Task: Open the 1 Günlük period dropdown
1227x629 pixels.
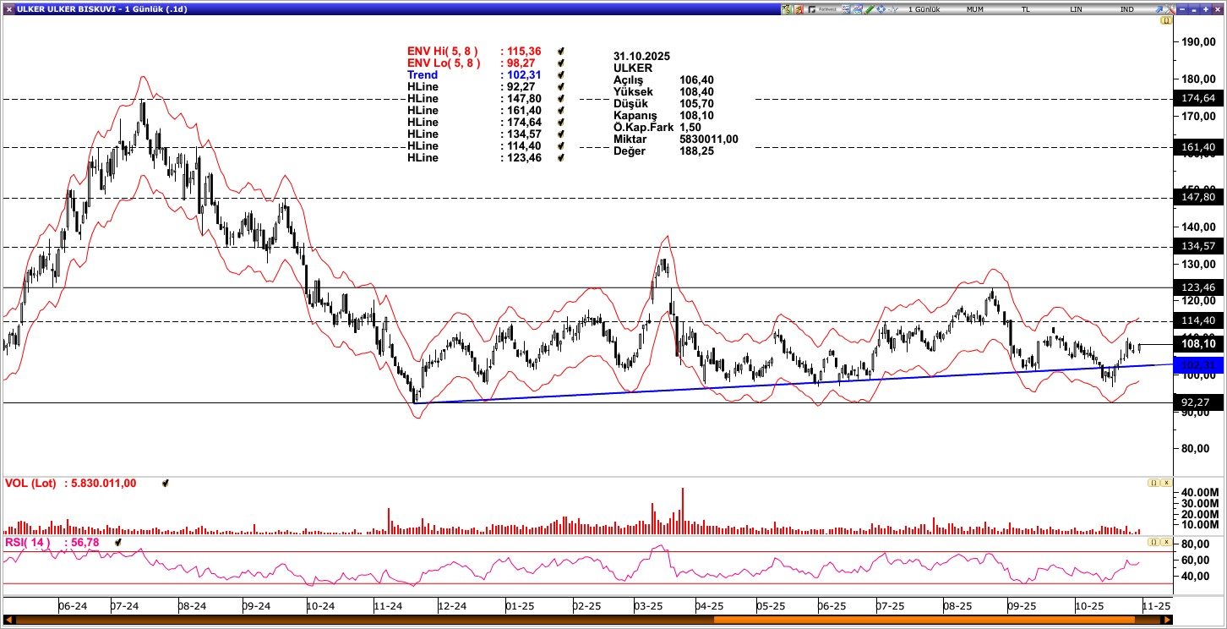Action: 924,9
